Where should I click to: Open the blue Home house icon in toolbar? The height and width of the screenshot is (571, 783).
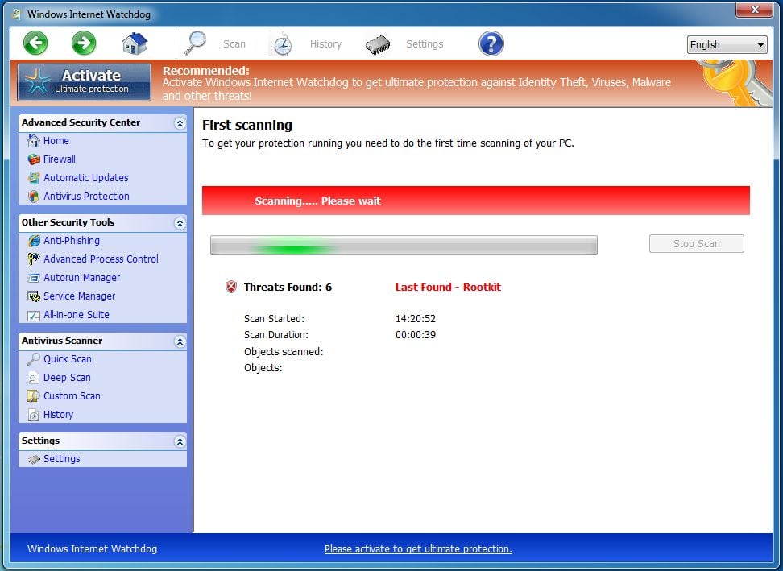tap(135, 43)
